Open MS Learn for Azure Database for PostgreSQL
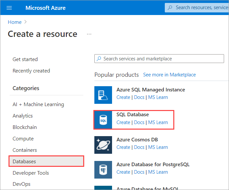 (158, 172)
